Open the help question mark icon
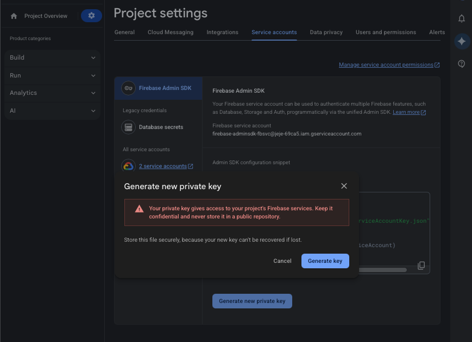The height and width of the screenshot is (342, 472). (x=461, y=63)
